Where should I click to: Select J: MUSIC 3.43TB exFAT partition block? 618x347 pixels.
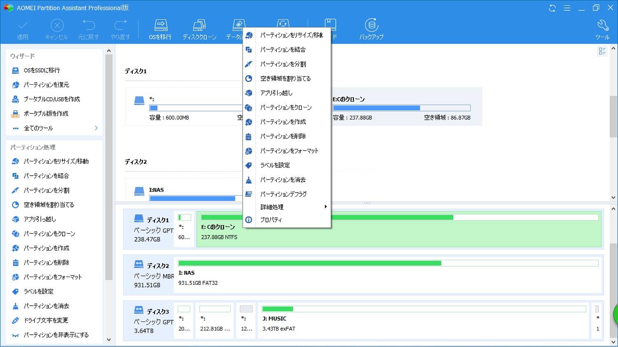[424, 321]
